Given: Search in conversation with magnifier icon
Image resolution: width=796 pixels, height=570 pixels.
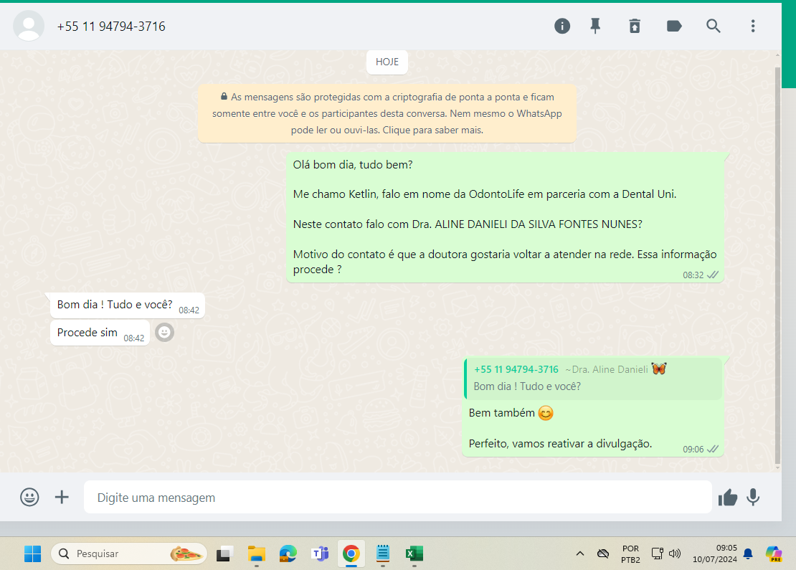Looking at the screenshot, I should pos(714,26).
